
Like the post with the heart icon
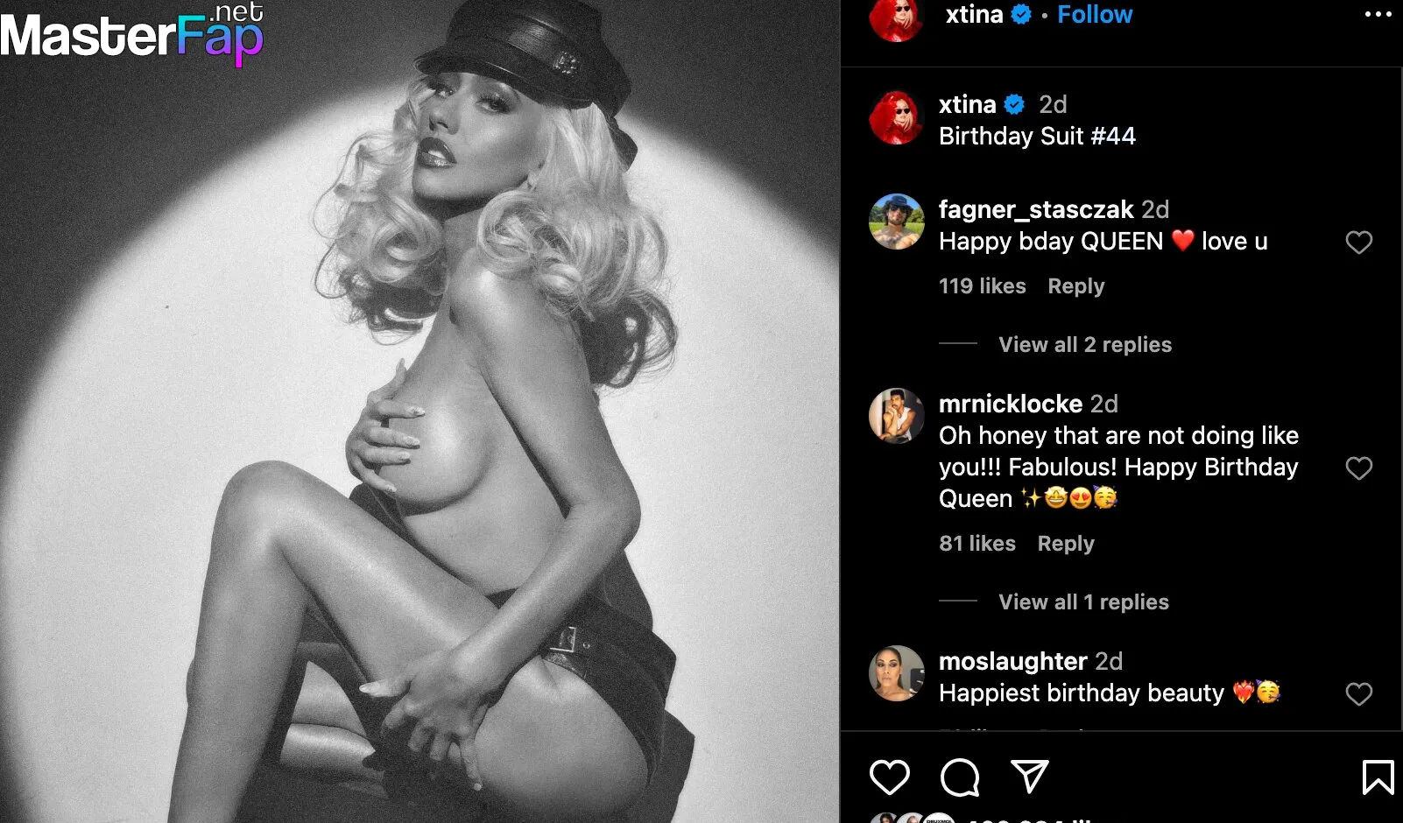pyautogui.click(x=889, y=777)
